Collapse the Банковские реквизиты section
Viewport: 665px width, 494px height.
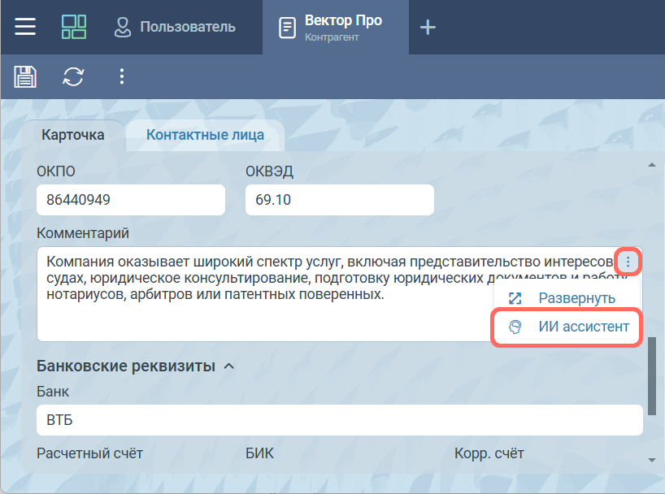[229, 366]
